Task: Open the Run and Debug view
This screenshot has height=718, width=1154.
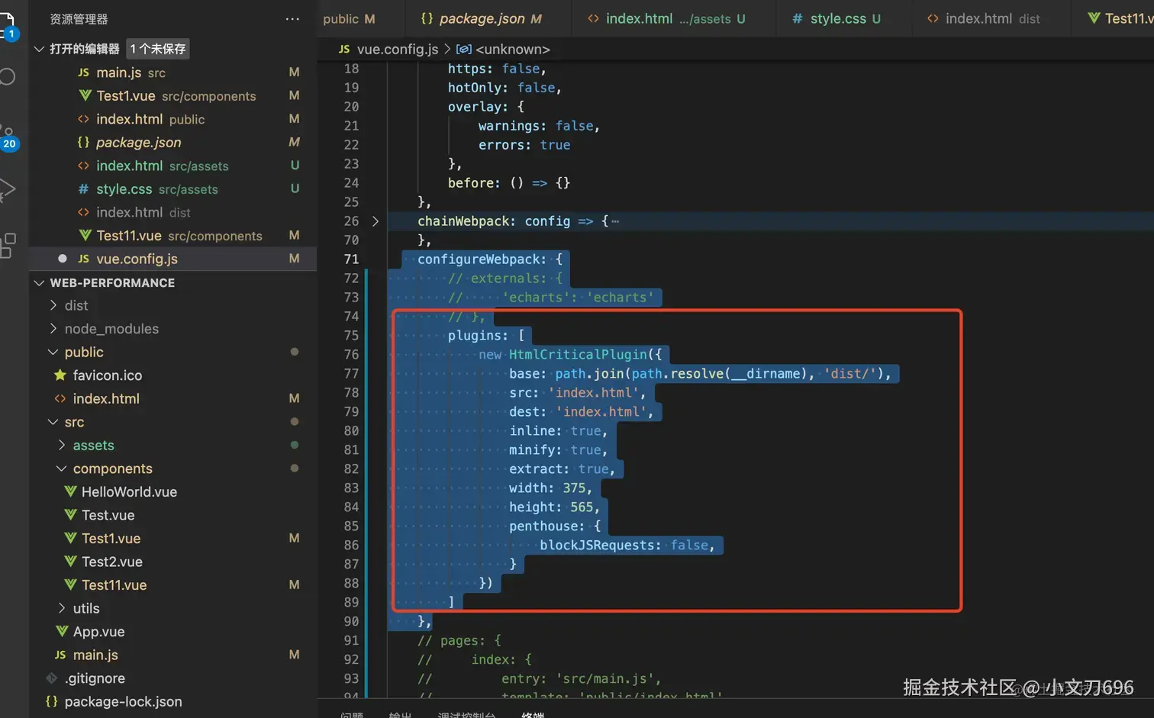Action: point(8,189)
